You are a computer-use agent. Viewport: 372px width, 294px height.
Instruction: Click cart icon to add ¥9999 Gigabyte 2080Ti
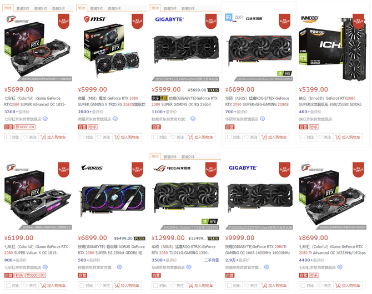264,286
